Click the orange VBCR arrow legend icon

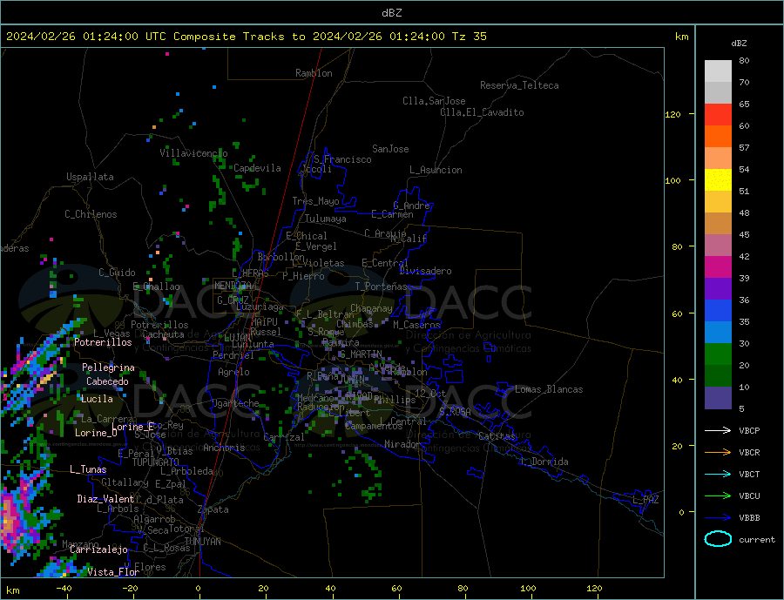[718, 452]
